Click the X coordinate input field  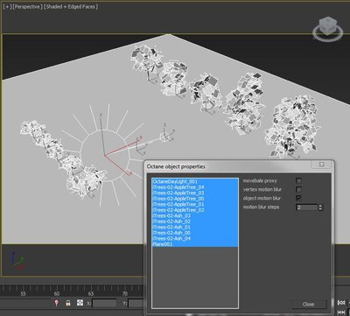coord(104,303)
